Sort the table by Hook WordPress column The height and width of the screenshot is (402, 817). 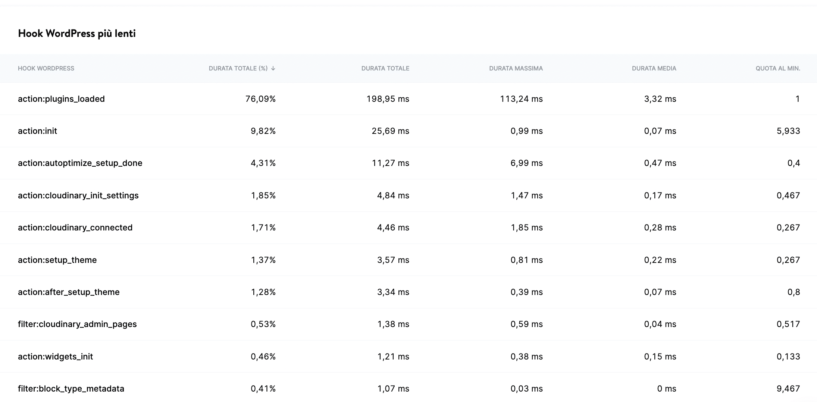(46, 68)
